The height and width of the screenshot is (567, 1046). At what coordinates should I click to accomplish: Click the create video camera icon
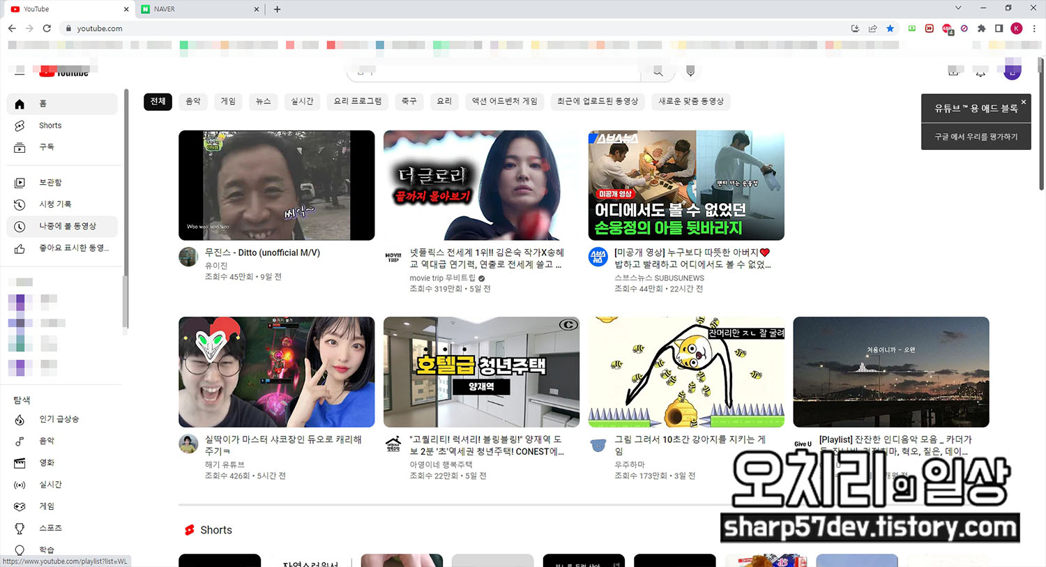tap(953, 71)
